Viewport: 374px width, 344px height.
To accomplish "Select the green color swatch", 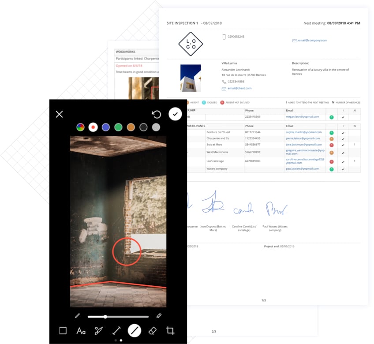I will tap(118, 127).
